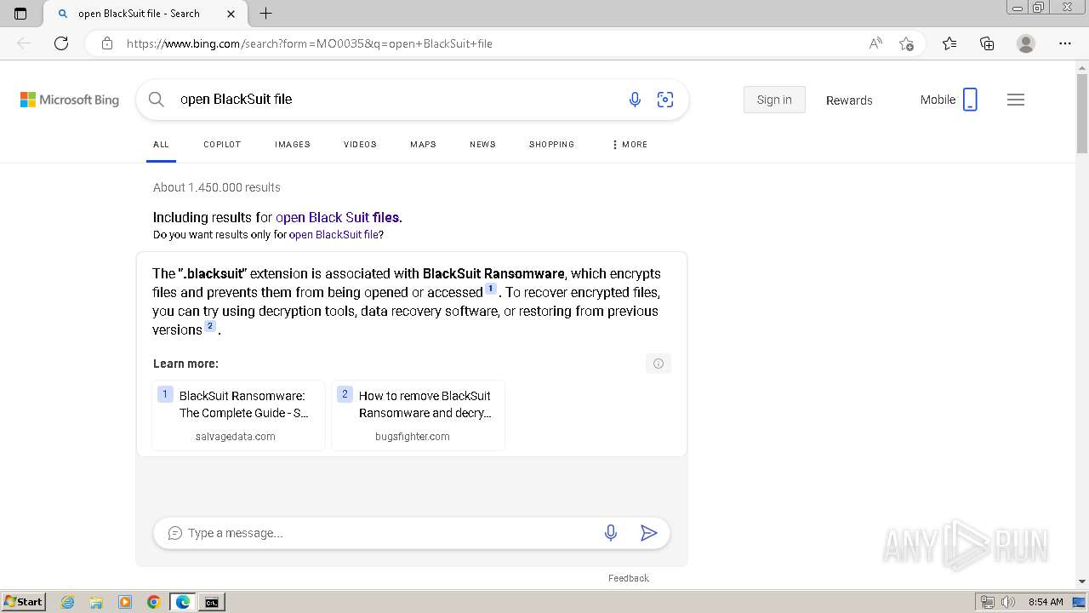
Task: Click the volume tray icon
Action: tap(1007, 602)
